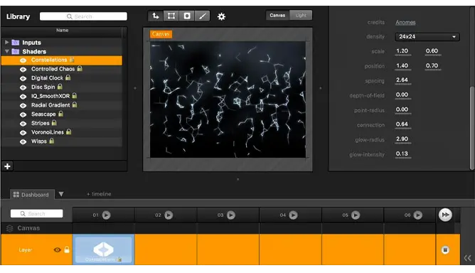
Task: Click the orange Canvas tab label
Action: tap(161, 34)
